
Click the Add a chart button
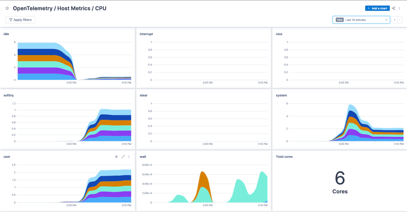click(377, 8)
